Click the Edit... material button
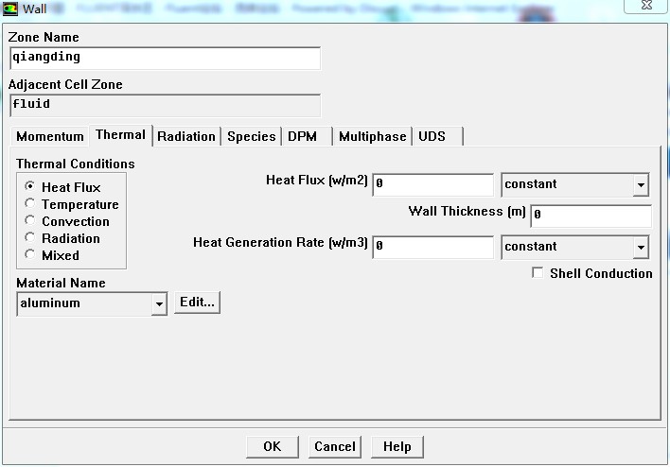This screenshot has height=467, width=670. tap(197, 303)
